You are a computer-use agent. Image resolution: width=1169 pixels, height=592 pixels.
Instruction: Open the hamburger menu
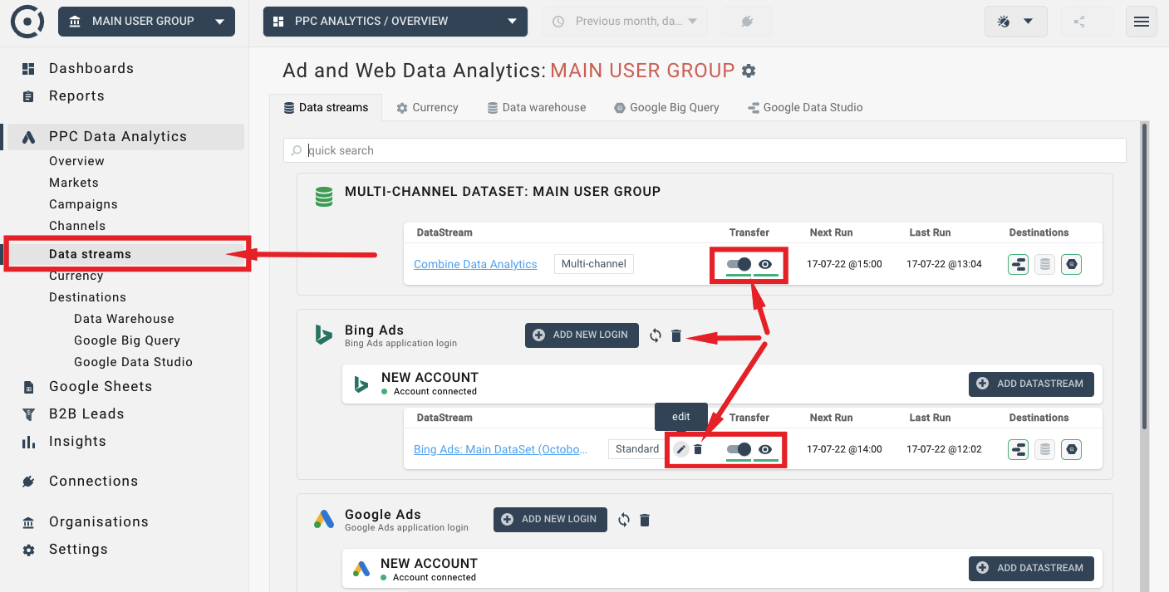pos(1142,22)
